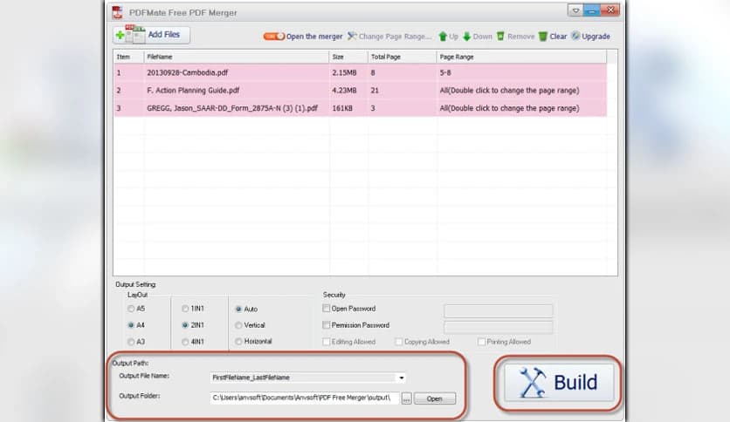Viewport: 730px width, 422px height.
Task: Sort by the Size column header
Action: tap(348, 57)
